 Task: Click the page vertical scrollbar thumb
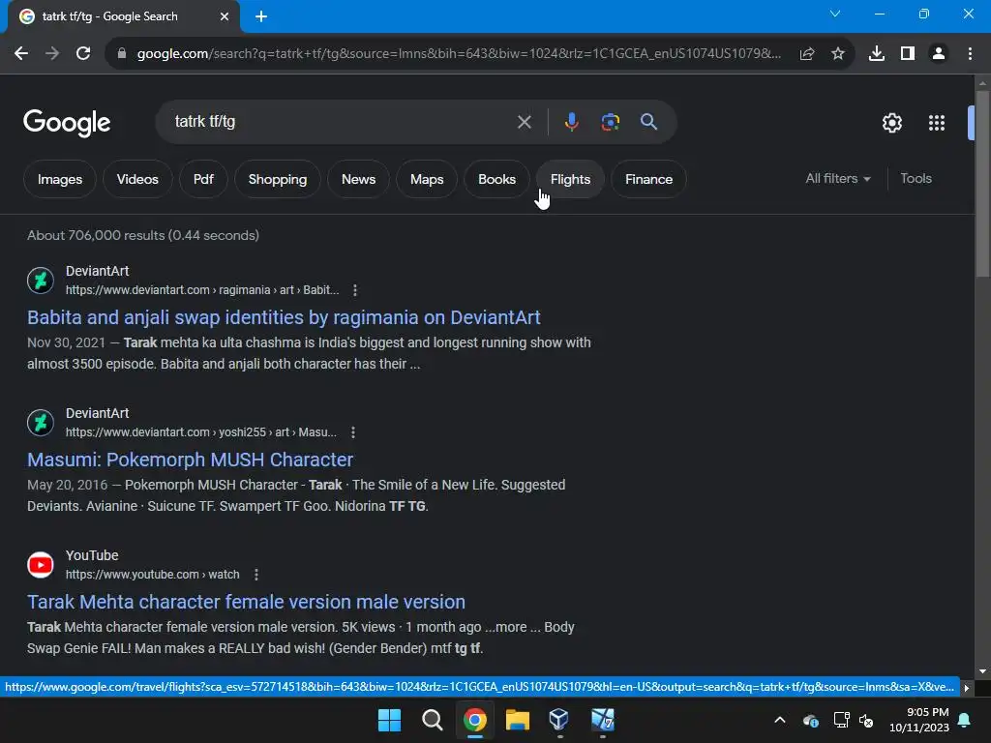982,183
